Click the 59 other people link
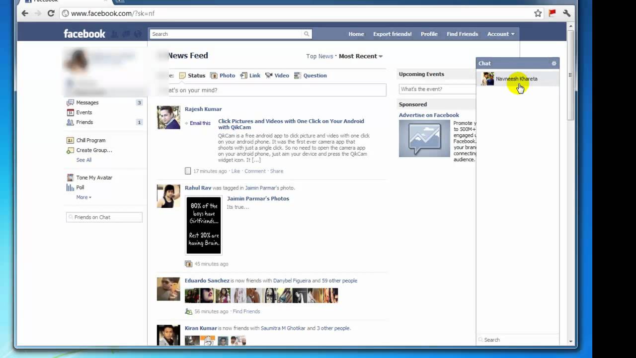 [339, 280]
